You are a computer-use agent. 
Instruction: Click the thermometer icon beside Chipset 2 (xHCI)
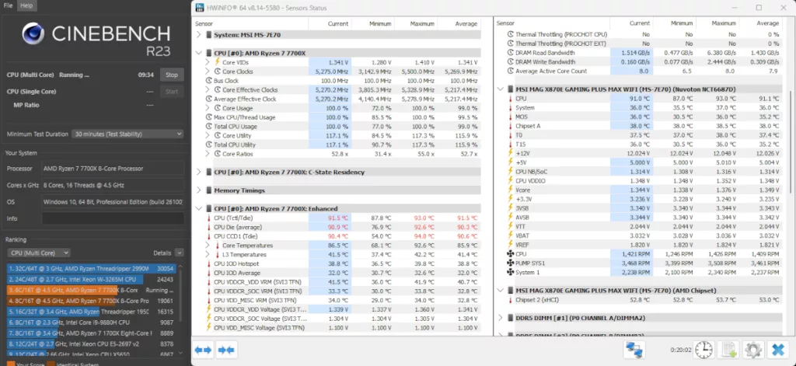click(x=510, y=299)
